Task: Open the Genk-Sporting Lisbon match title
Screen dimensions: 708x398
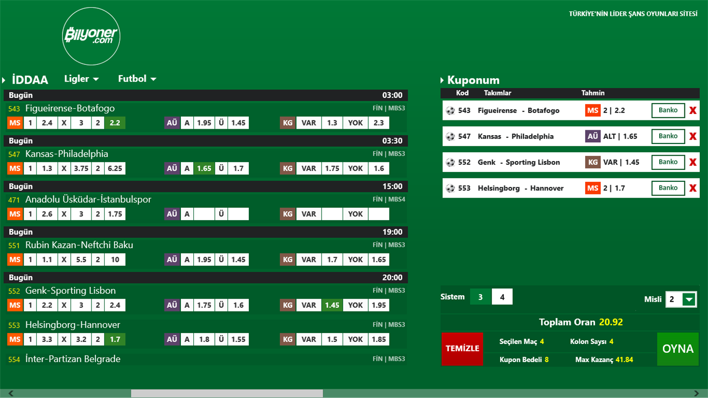Action: tap(70, 291)
